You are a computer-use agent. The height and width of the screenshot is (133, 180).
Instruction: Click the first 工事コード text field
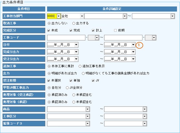coord(66,37)
